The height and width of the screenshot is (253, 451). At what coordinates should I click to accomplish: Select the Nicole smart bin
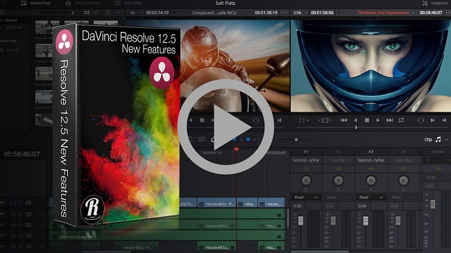click(x=12, y=50)
